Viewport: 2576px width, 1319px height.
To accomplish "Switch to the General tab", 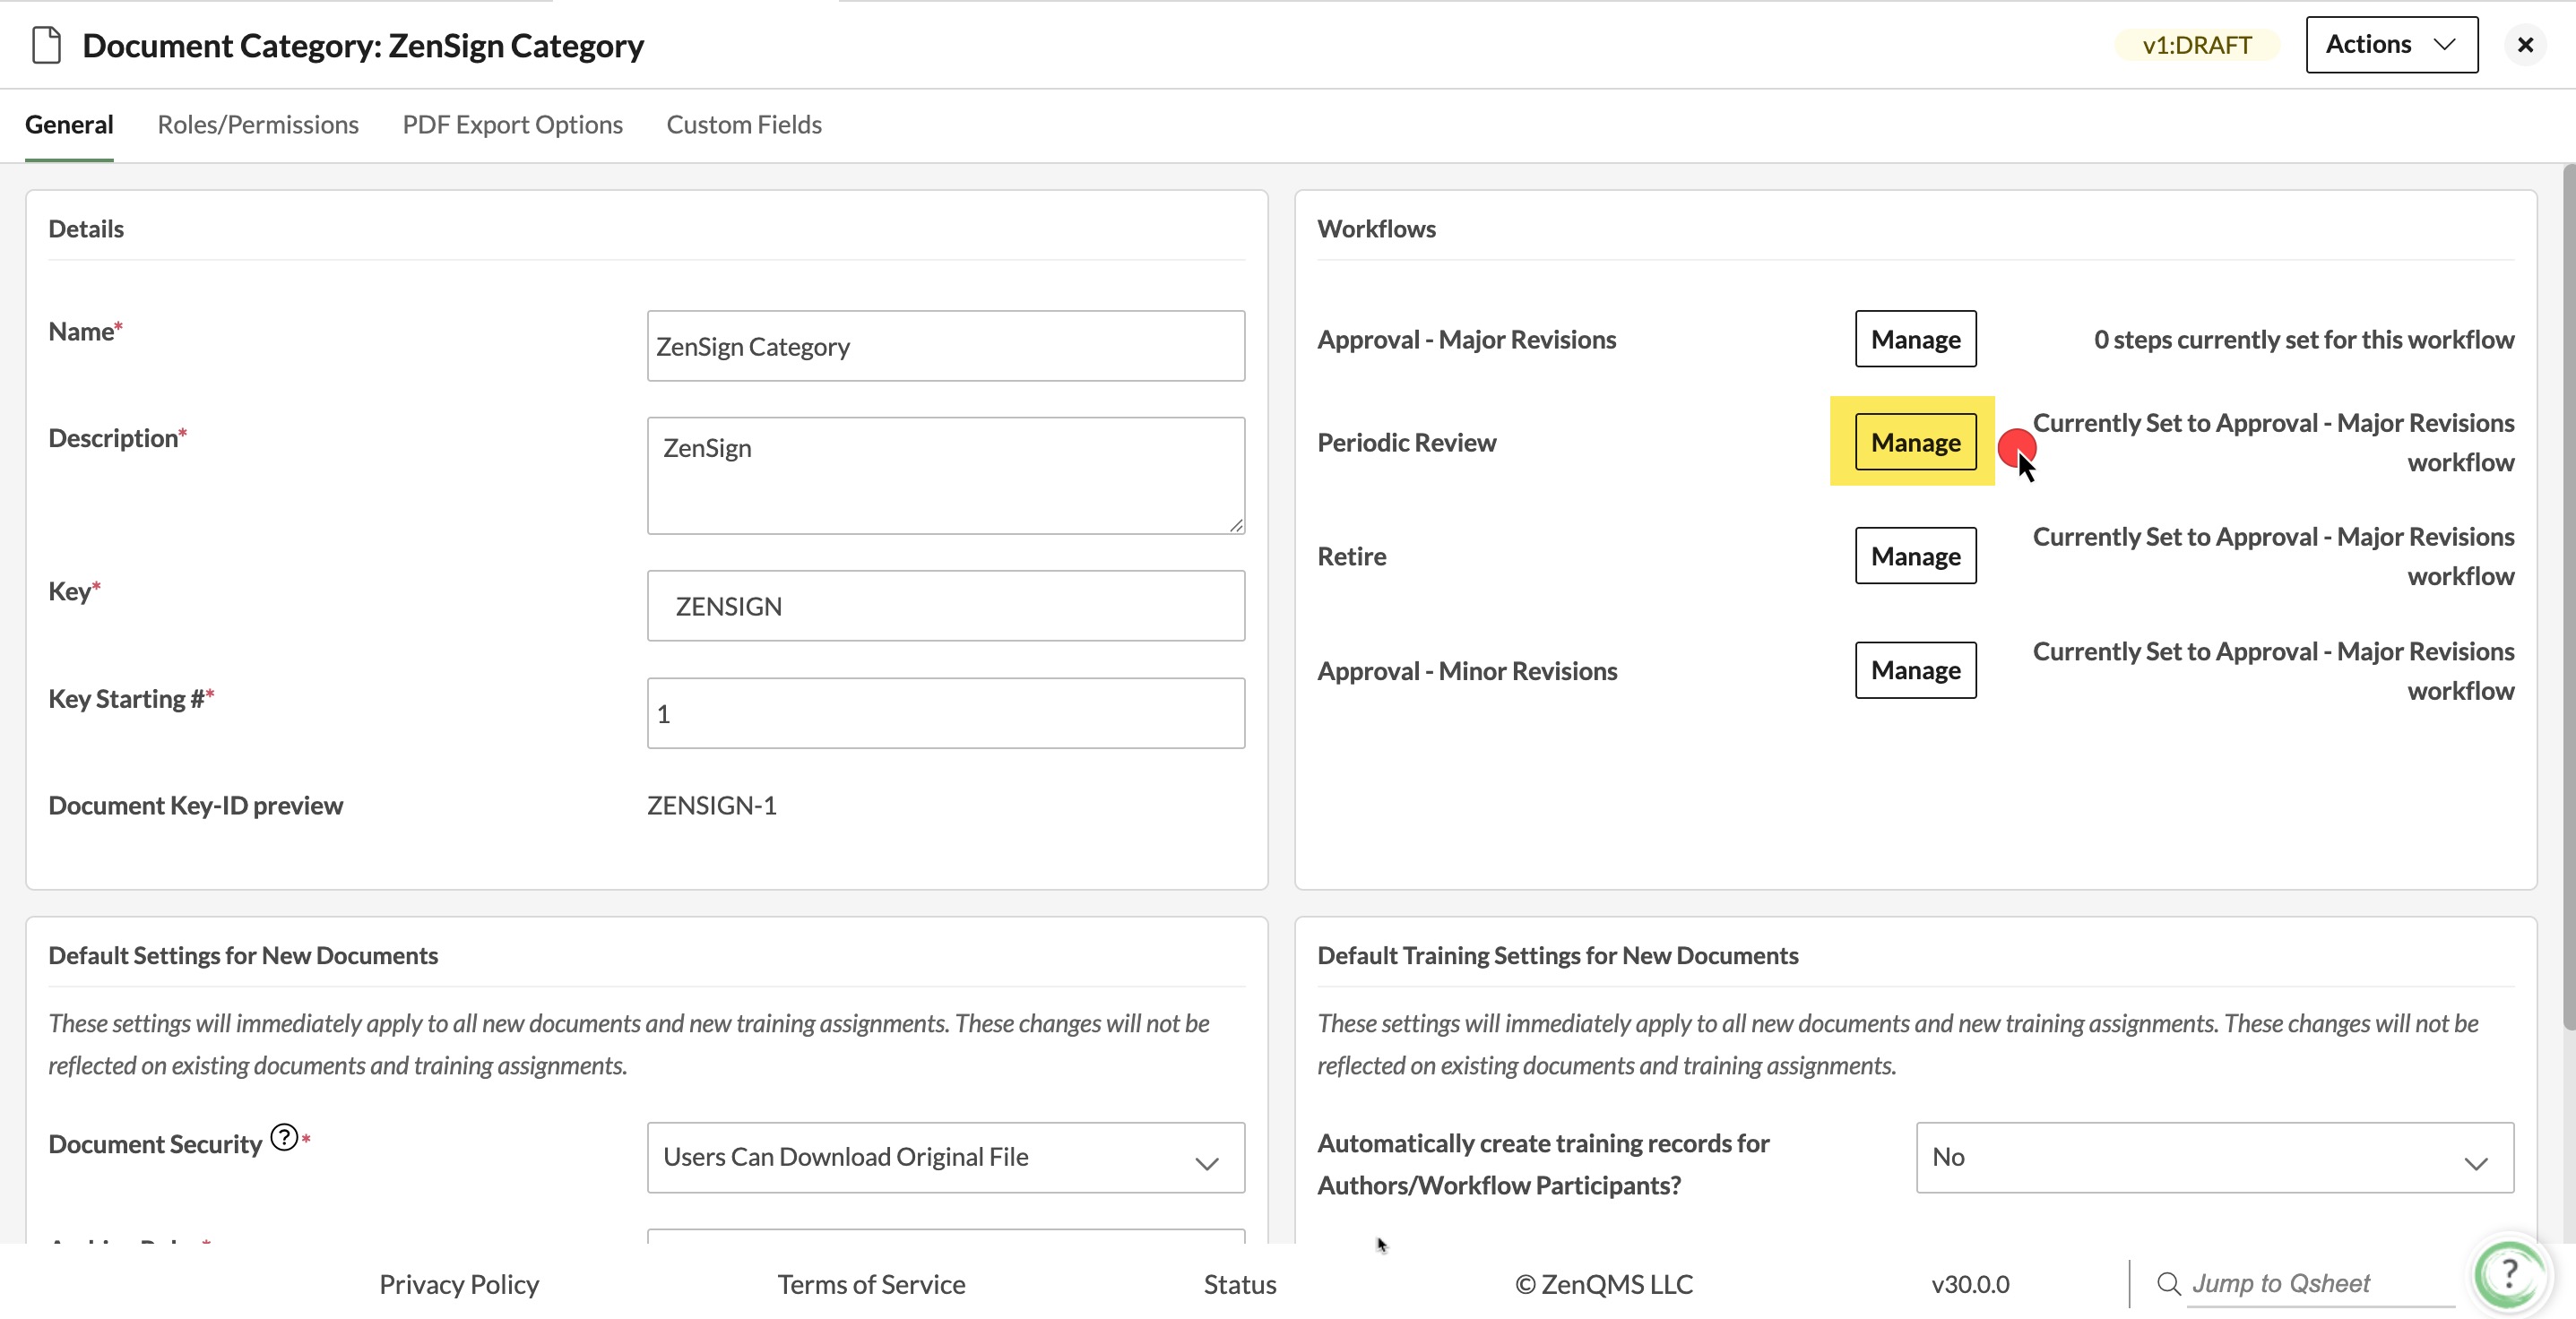I will [69, 124].
